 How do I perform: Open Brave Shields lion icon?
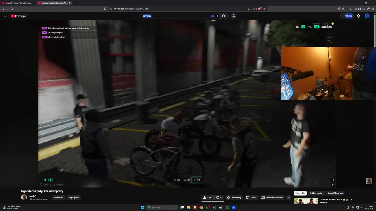[260, 9]
